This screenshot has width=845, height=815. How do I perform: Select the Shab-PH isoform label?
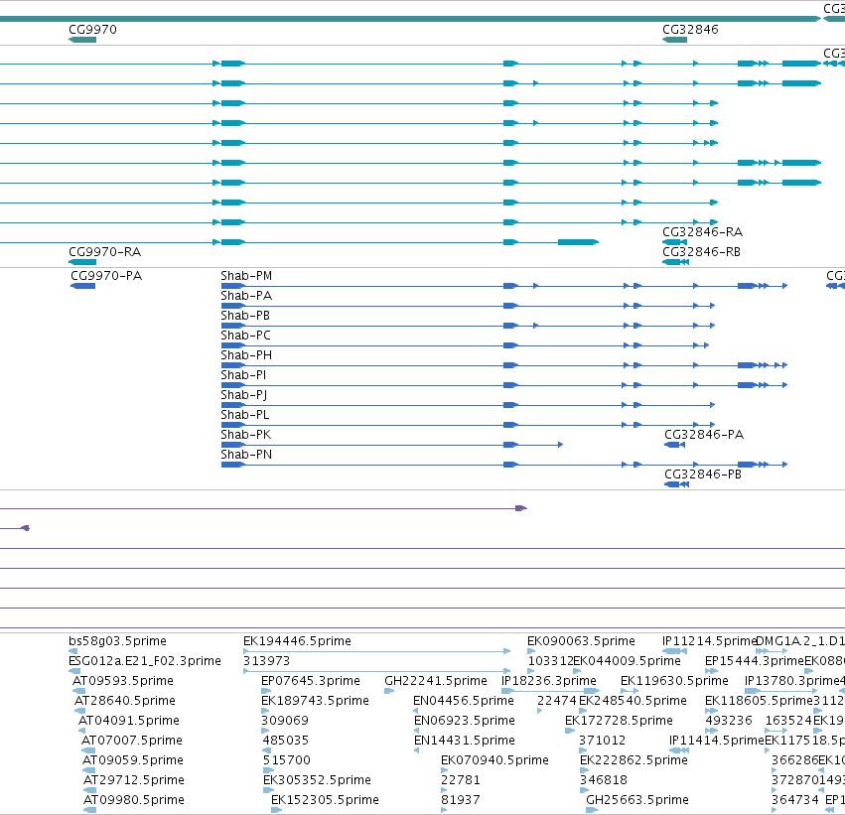[x=246, y=355]
